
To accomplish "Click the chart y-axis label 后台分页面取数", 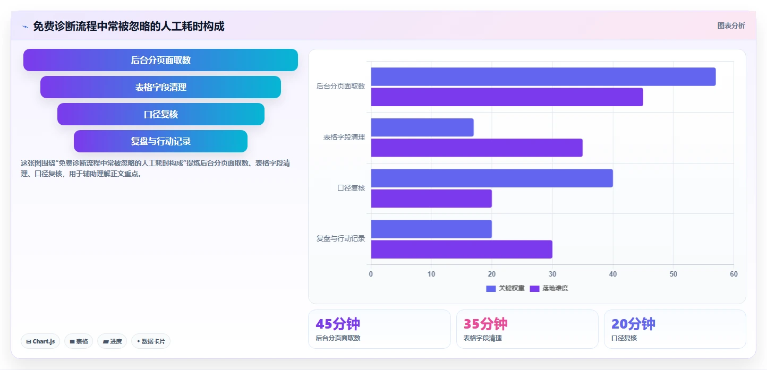I will 340,86.
